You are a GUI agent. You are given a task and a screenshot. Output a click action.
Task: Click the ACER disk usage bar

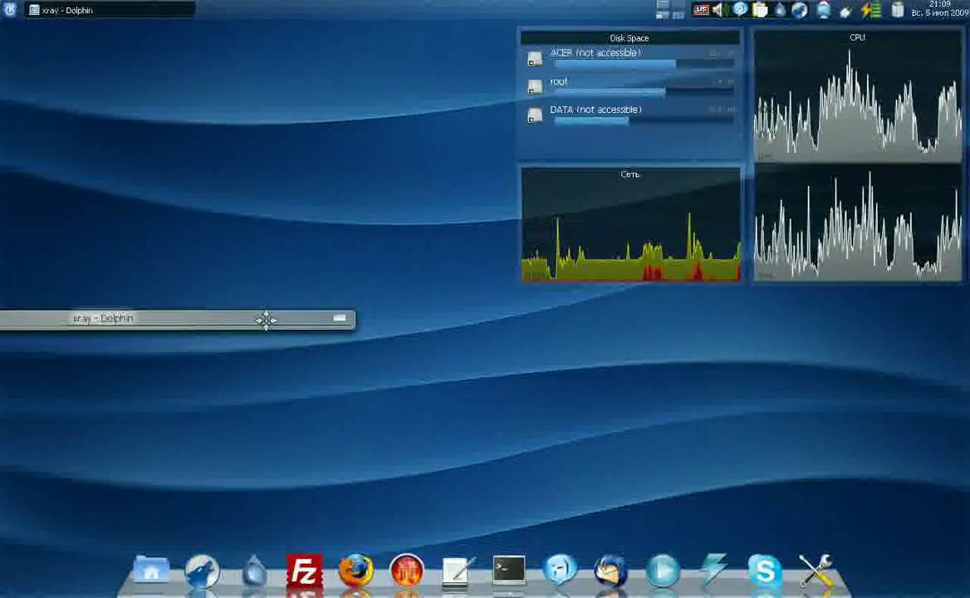[x=644, y=64]
